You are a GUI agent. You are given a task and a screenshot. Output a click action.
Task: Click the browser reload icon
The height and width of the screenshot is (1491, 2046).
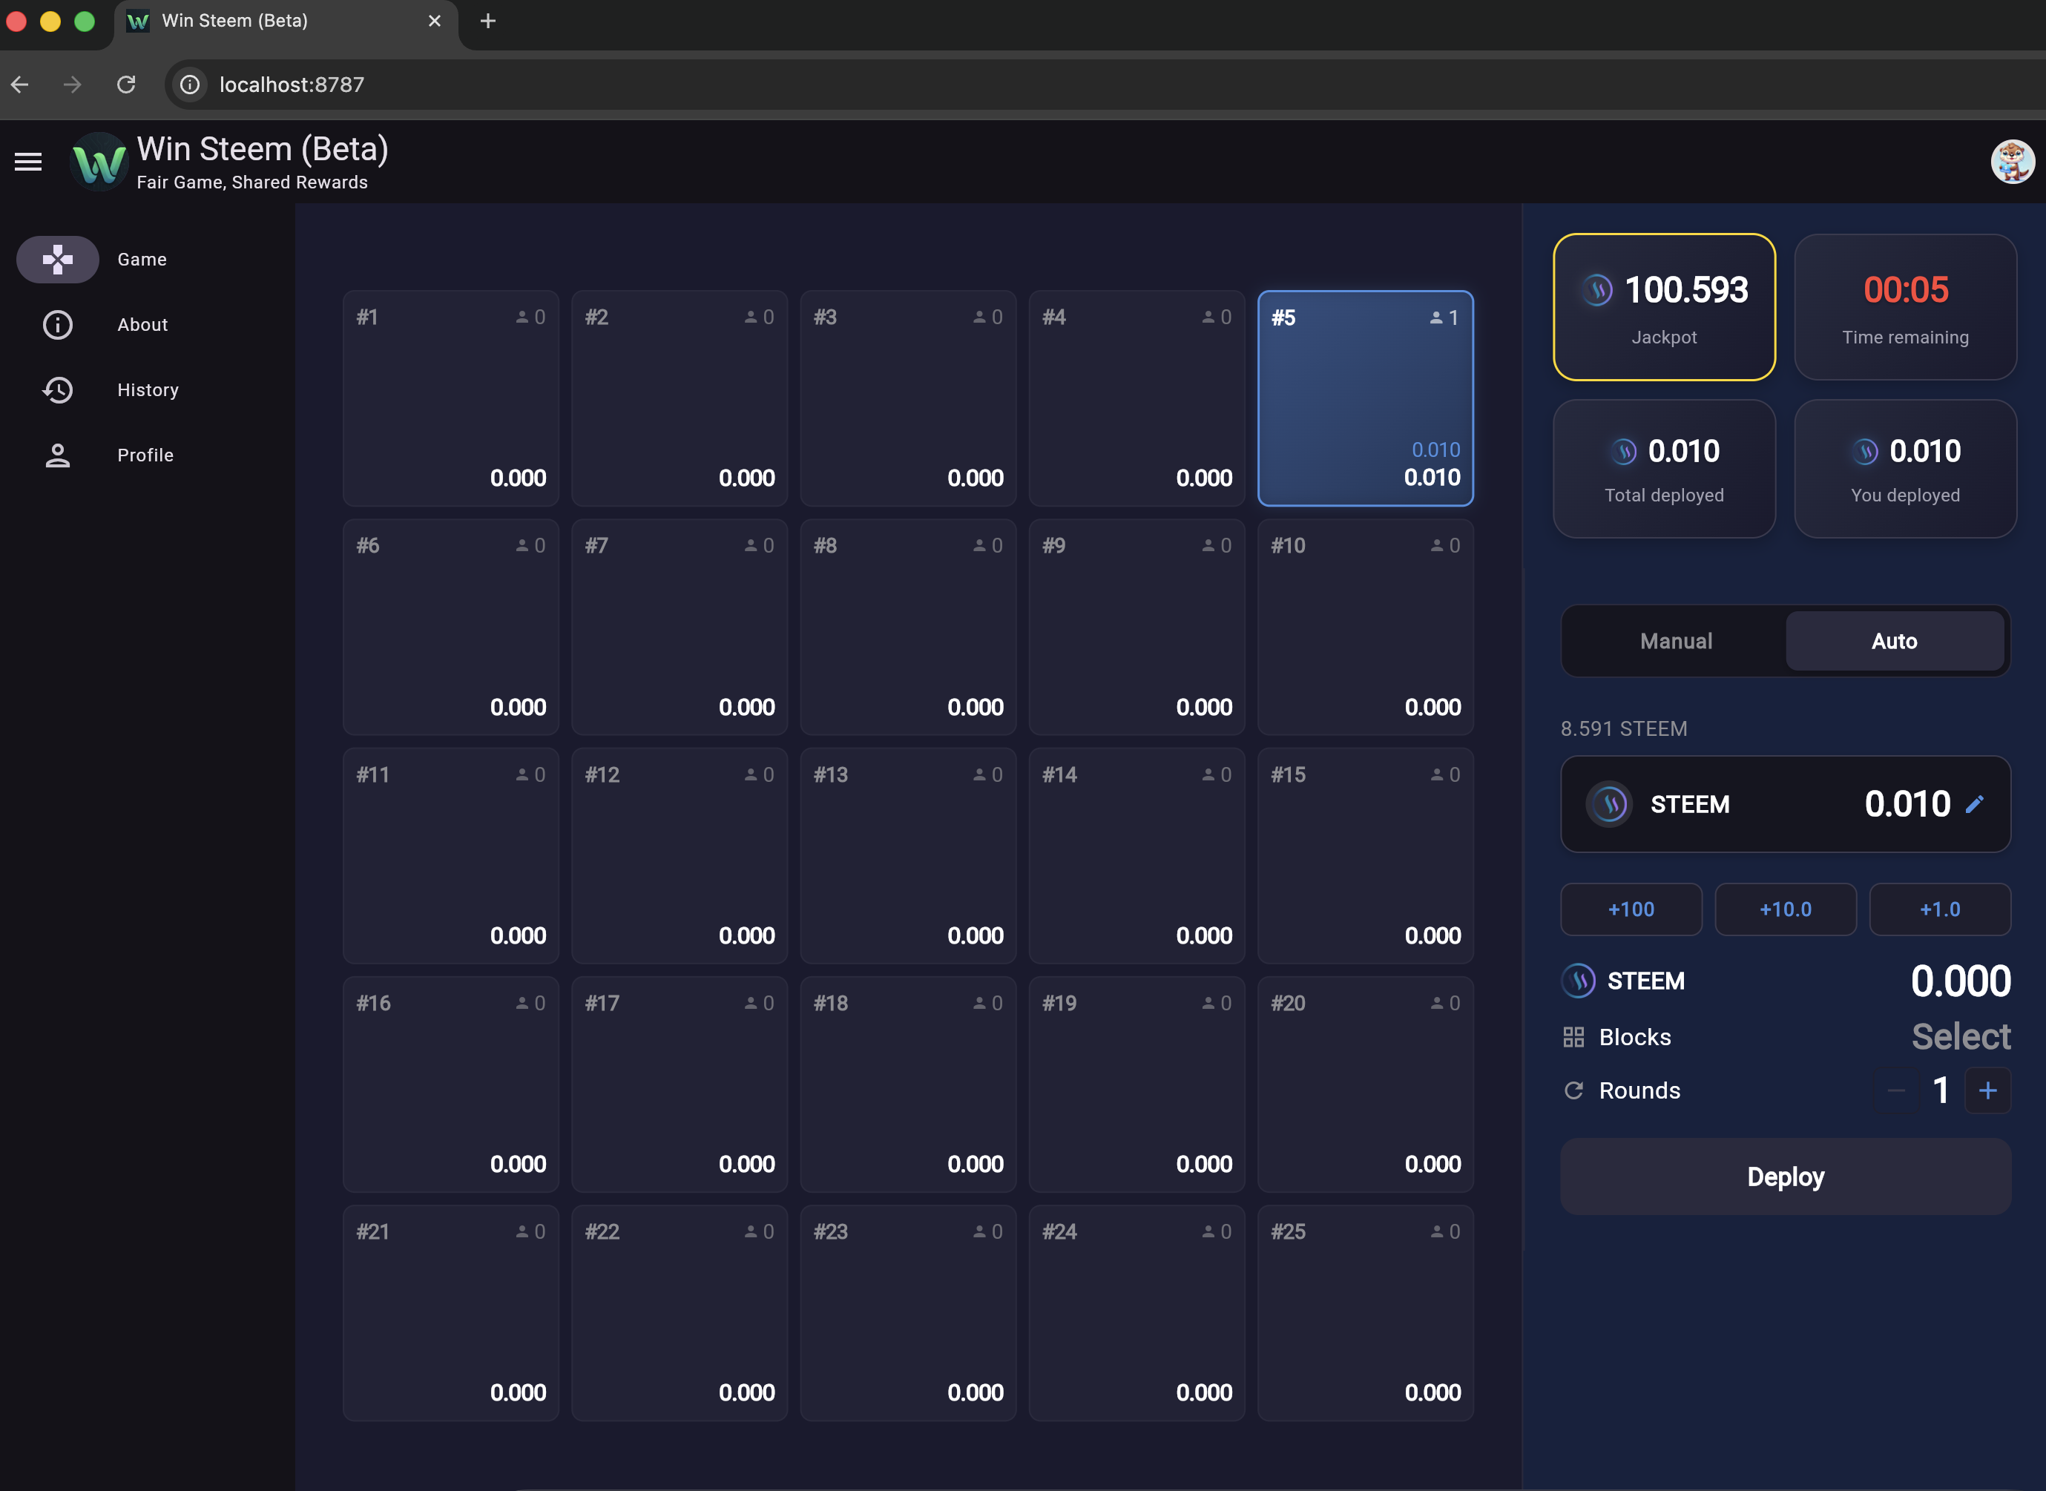(126, 85)
